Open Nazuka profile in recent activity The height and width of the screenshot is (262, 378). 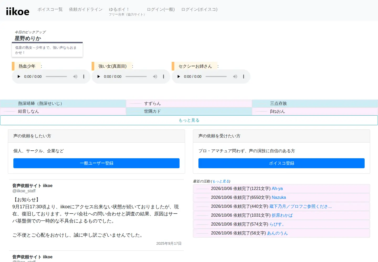[279, 198]
